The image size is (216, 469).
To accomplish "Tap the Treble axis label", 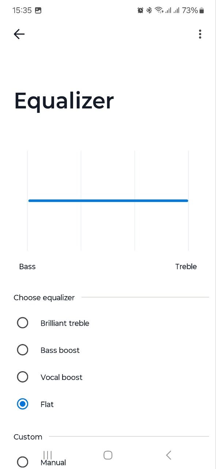I will [x=186, y=267].
